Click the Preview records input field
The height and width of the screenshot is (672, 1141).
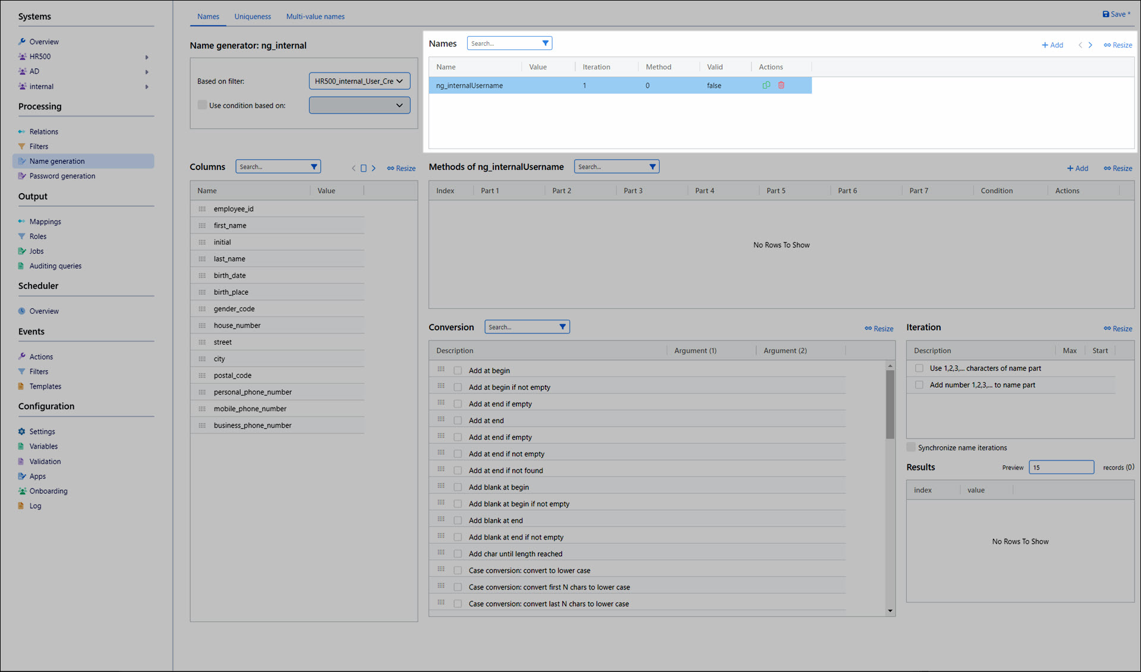1061,468
